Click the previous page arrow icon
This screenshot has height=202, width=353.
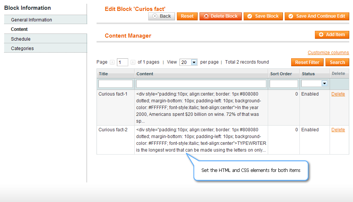coord(112,62)
